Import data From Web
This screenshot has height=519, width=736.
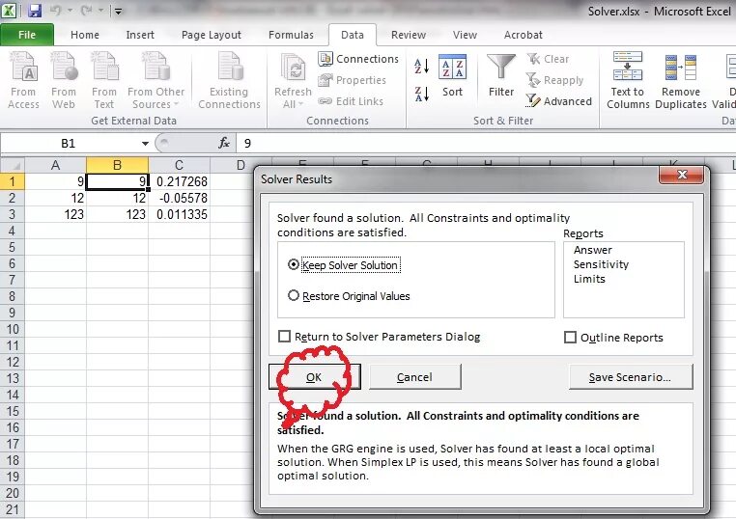pyautogui.click(x=64, y=81)
